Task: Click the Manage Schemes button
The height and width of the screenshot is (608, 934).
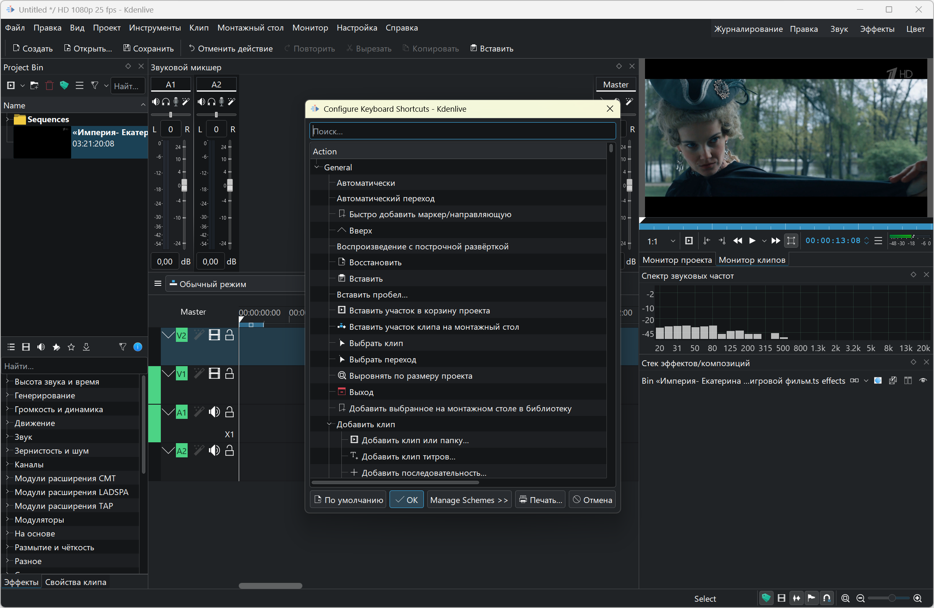Action: click(x=469, y=500)
